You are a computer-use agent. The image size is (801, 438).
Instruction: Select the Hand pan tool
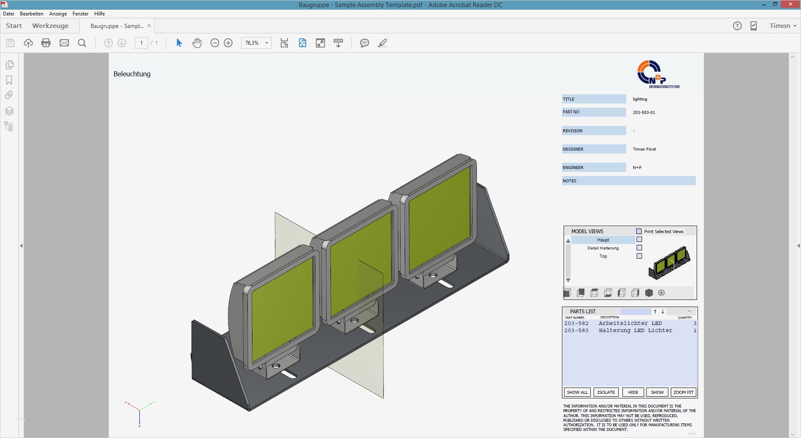[197, 43]
